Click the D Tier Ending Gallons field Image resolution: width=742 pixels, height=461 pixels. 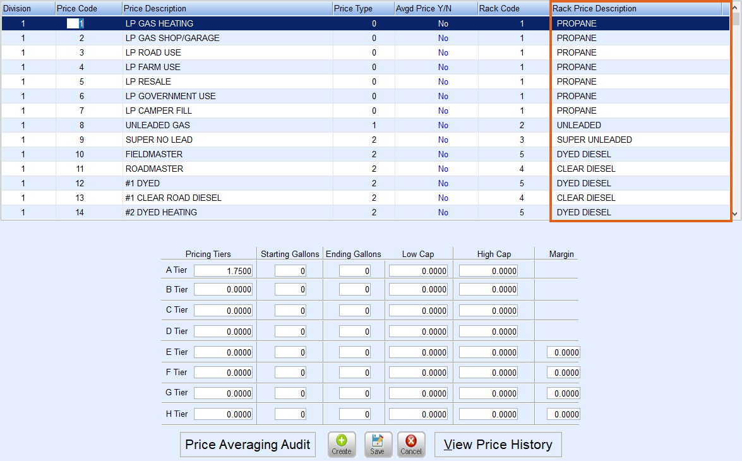click(355, 332)
